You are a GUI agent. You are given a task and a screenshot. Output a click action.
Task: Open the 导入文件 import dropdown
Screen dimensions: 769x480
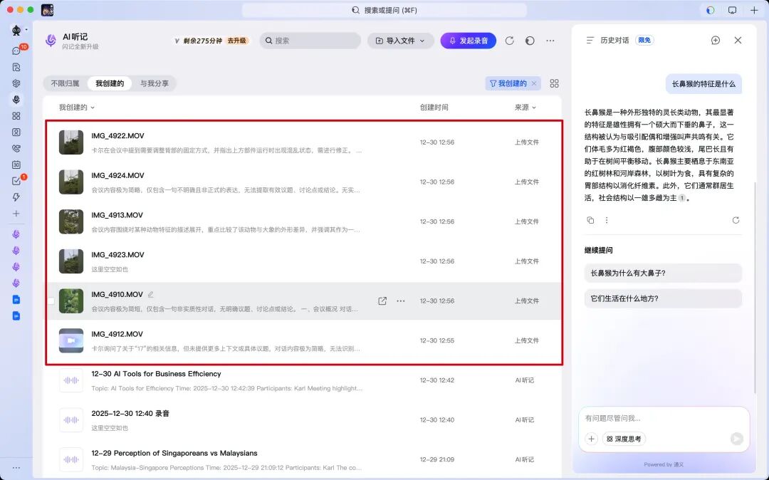[x=399, y=41]
